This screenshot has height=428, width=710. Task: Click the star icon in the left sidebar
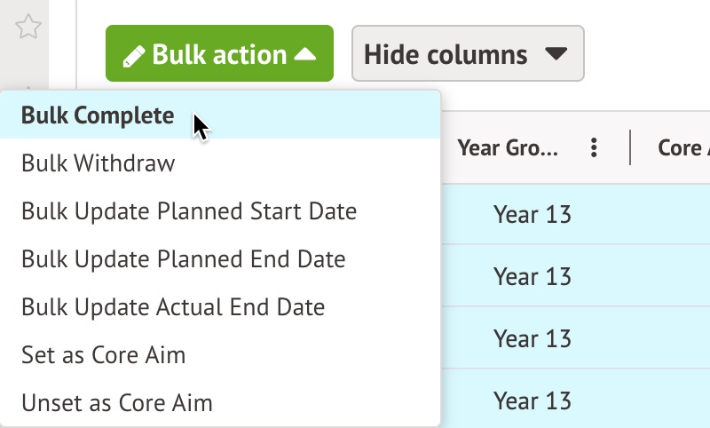28,27
